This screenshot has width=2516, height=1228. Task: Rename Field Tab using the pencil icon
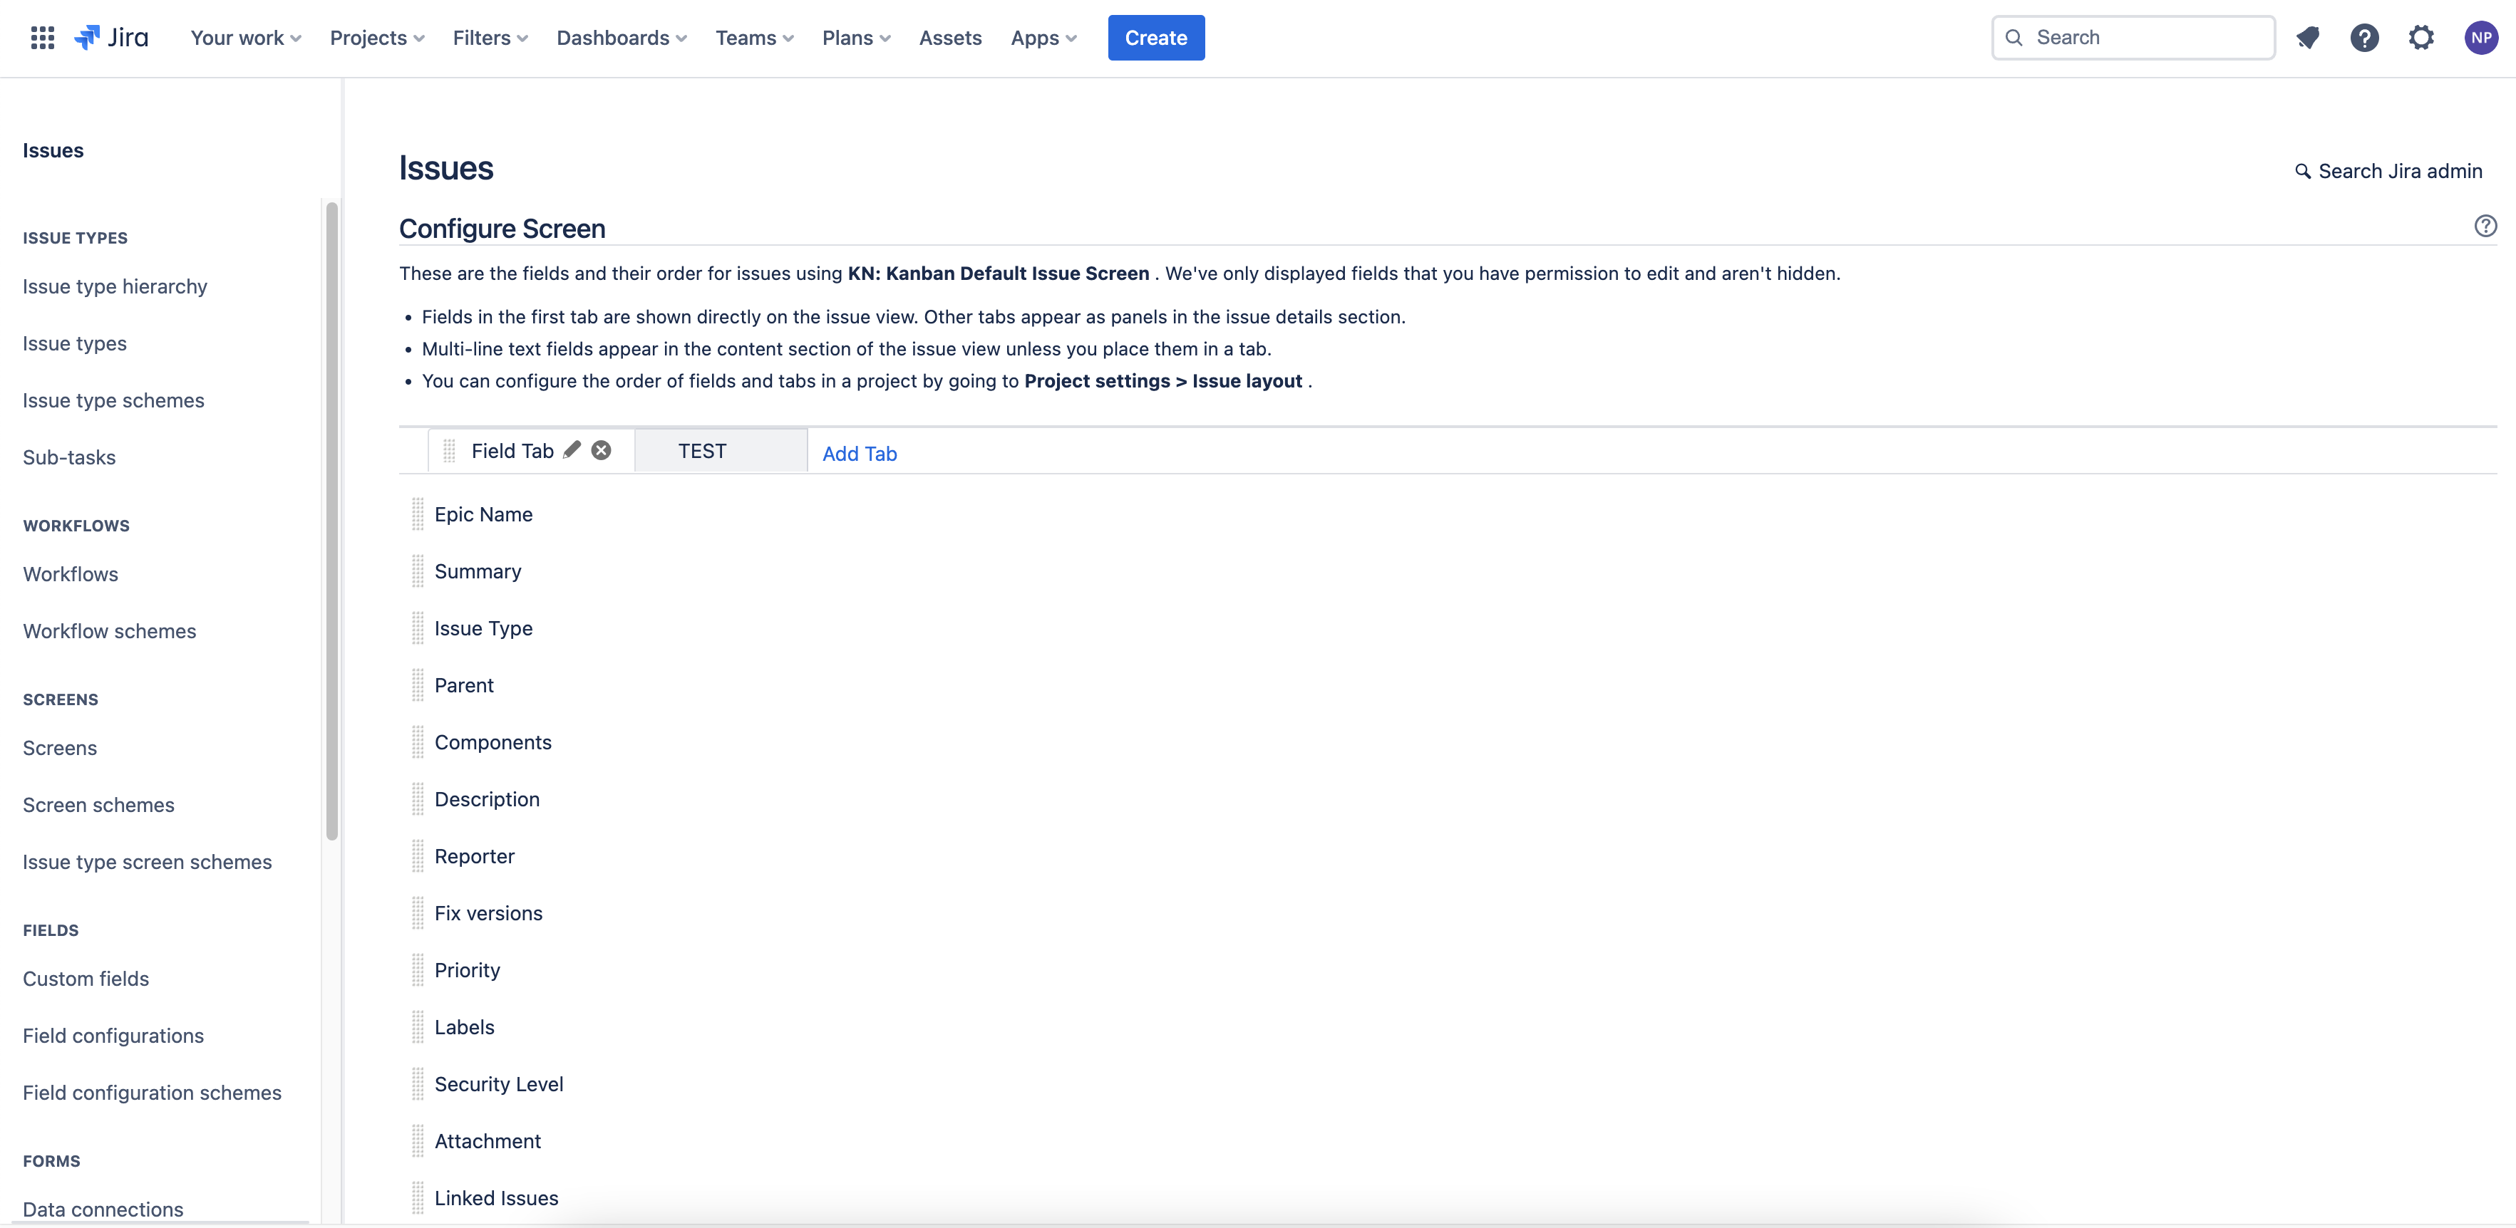tap(572, 450)
